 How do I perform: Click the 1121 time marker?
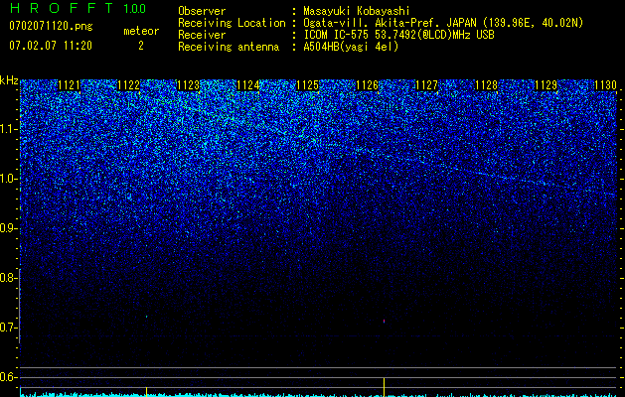(69, 85)
